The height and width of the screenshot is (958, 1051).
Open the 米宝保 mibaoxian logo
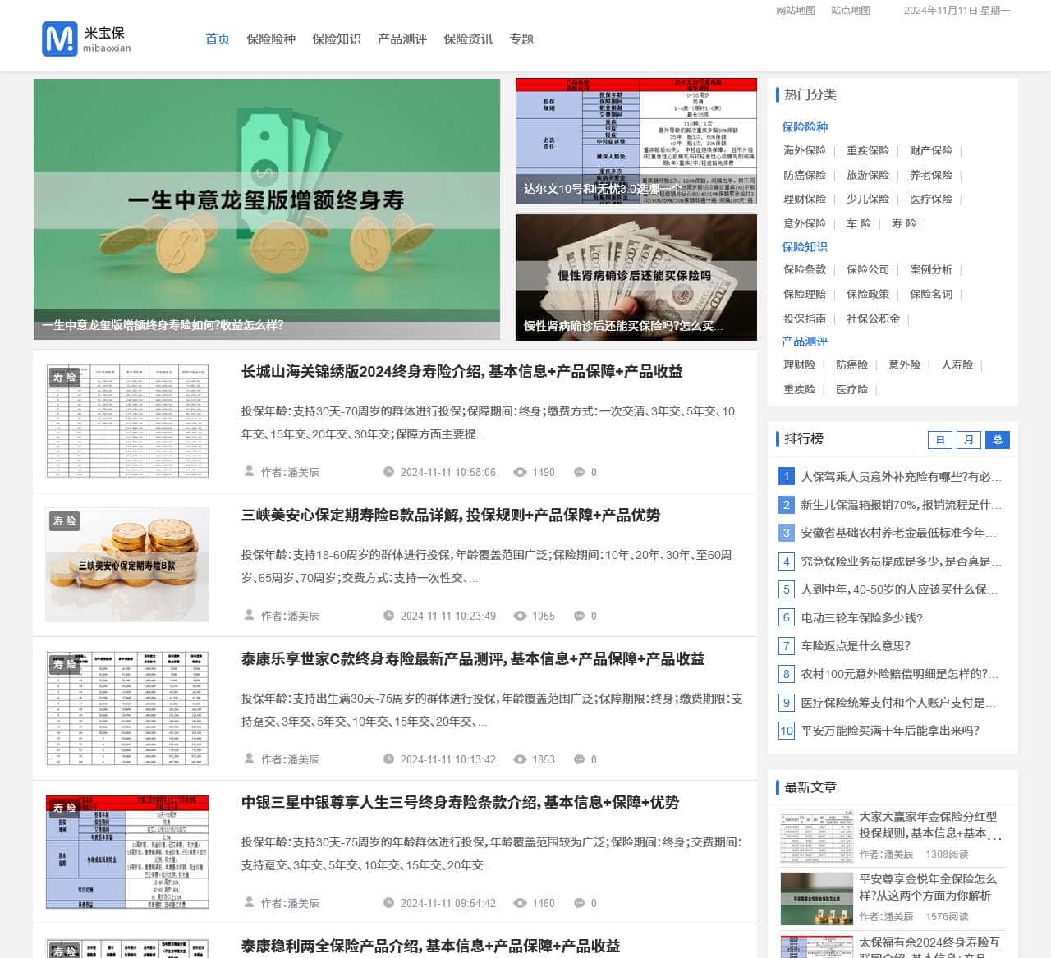pos(87,39)
